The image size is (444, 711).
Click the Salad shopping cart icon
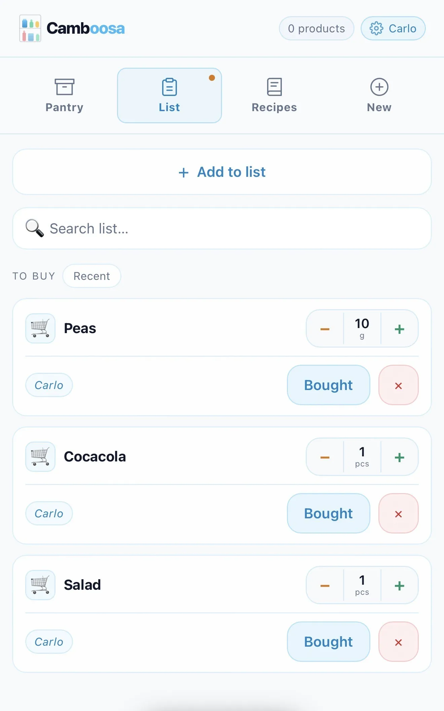40,585
